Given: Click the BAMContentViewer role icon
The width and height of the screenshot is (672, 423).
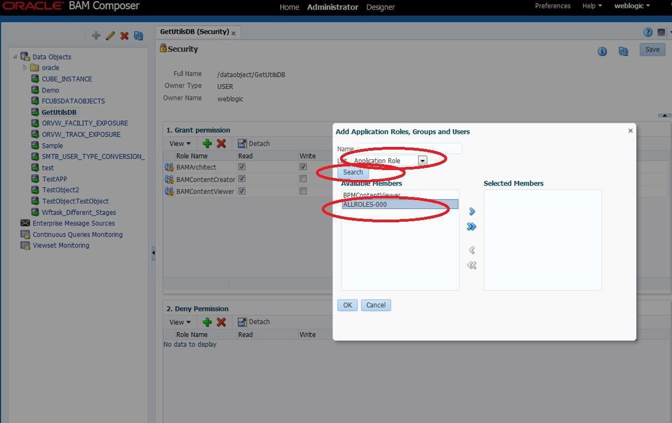Looking at the screenshot, I should (x=169, y=191).
